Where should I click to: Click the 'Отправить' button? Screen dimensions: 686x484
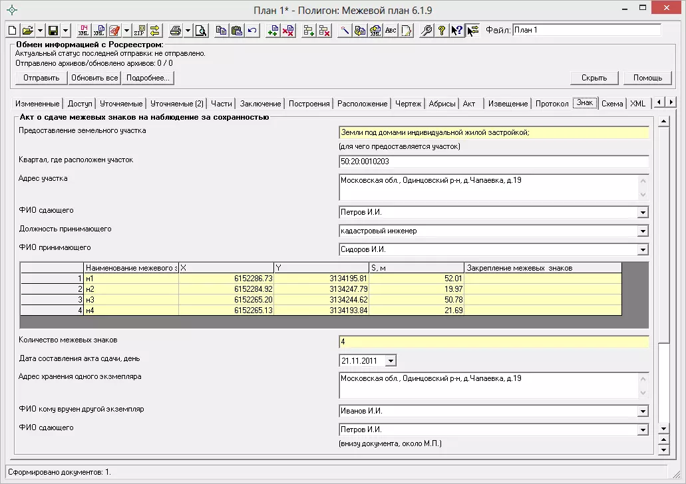(x=41, y=78)
